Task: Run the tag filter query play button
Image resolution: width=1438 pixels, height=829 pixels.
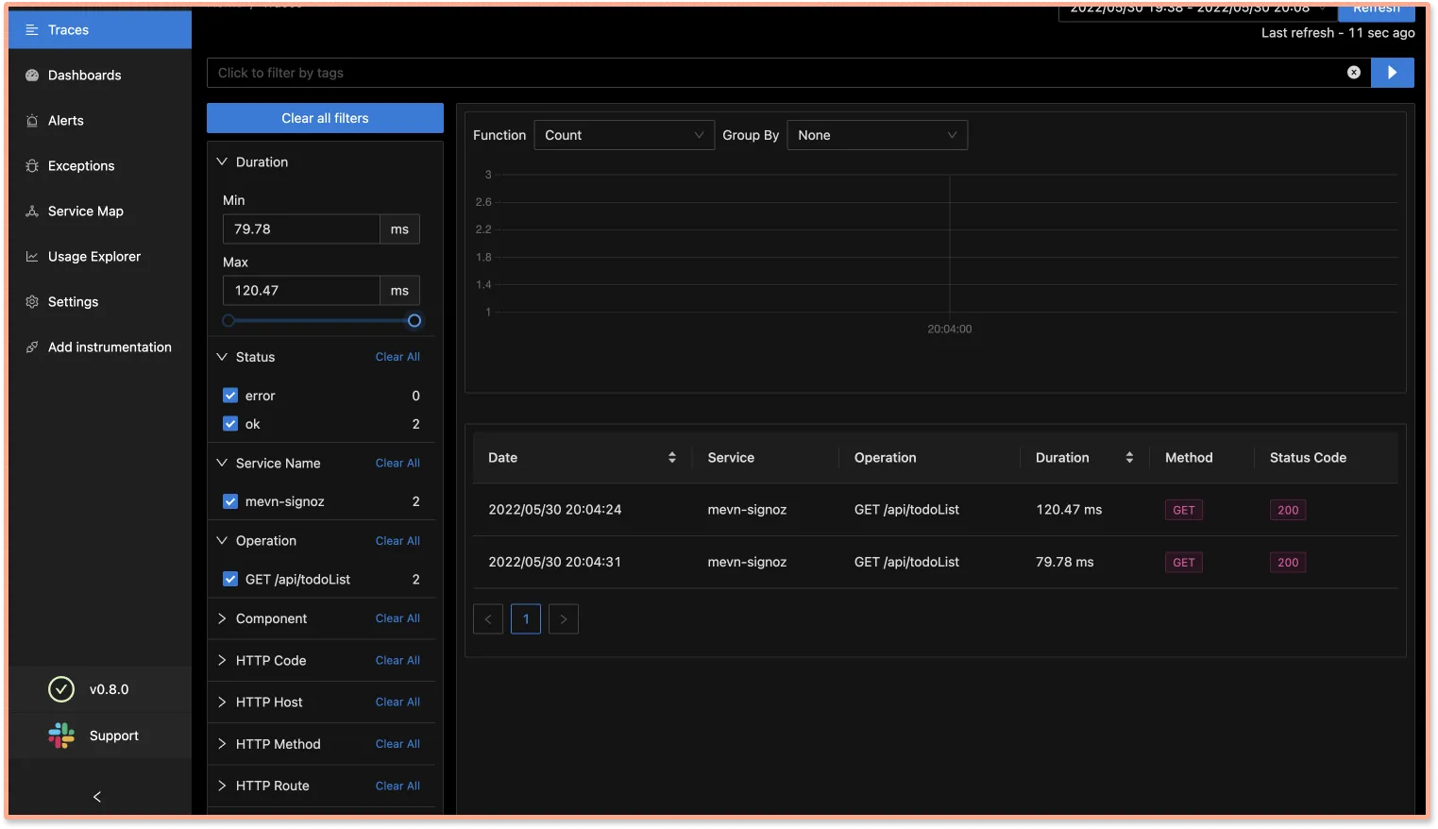Action: (1393, 73)
